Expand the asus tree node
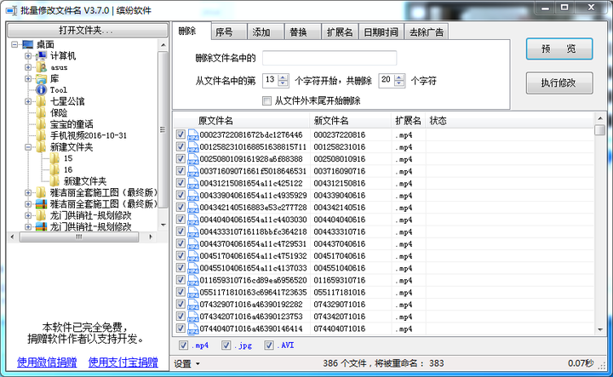 click(x=28, y=67)
